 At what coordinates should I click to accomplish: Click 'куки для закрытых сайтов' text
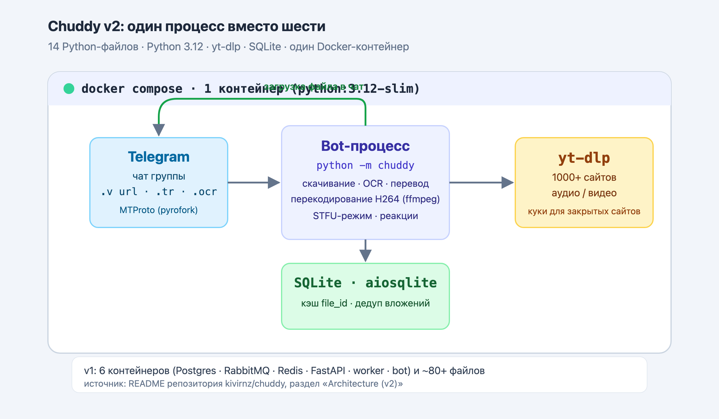[x=584, y=211]
